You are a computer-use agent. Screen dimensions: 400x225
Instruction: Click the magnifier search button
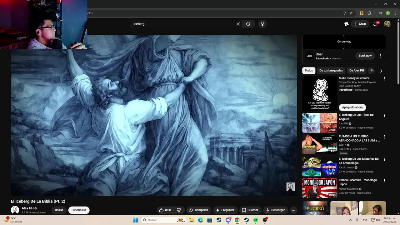(x=248, y=24)
